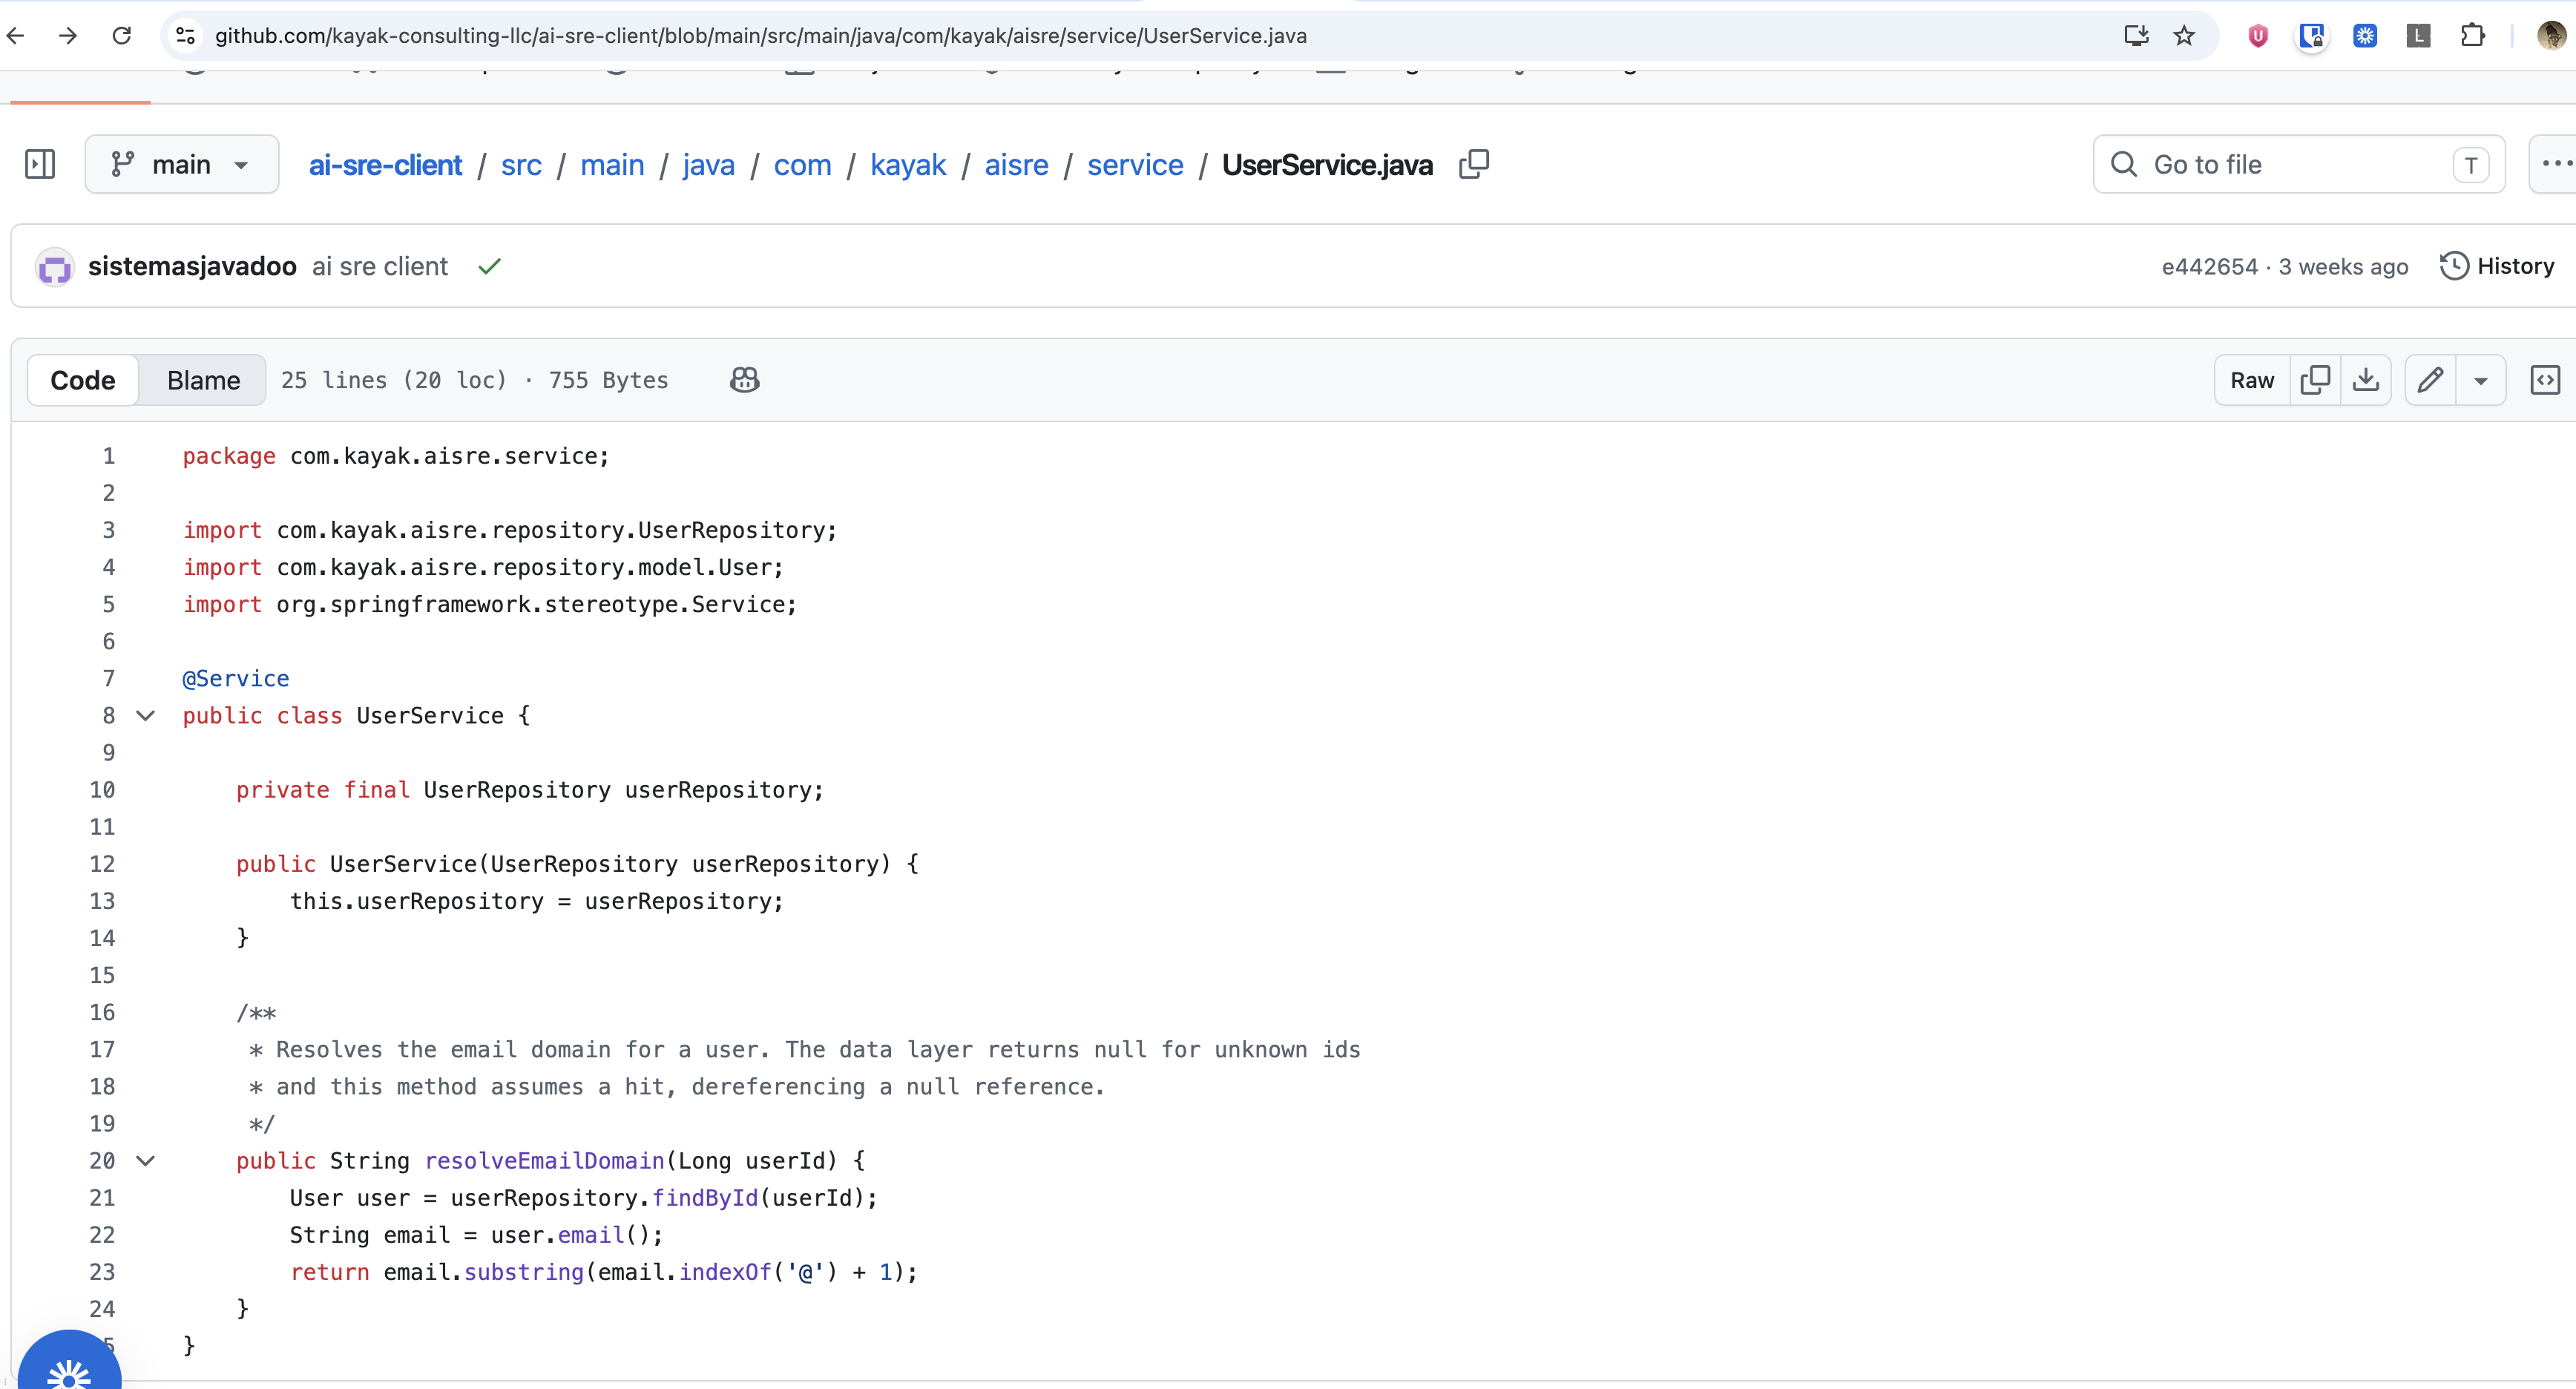Open the file History
The image size is (2576, 1389).
(2497, 266)
